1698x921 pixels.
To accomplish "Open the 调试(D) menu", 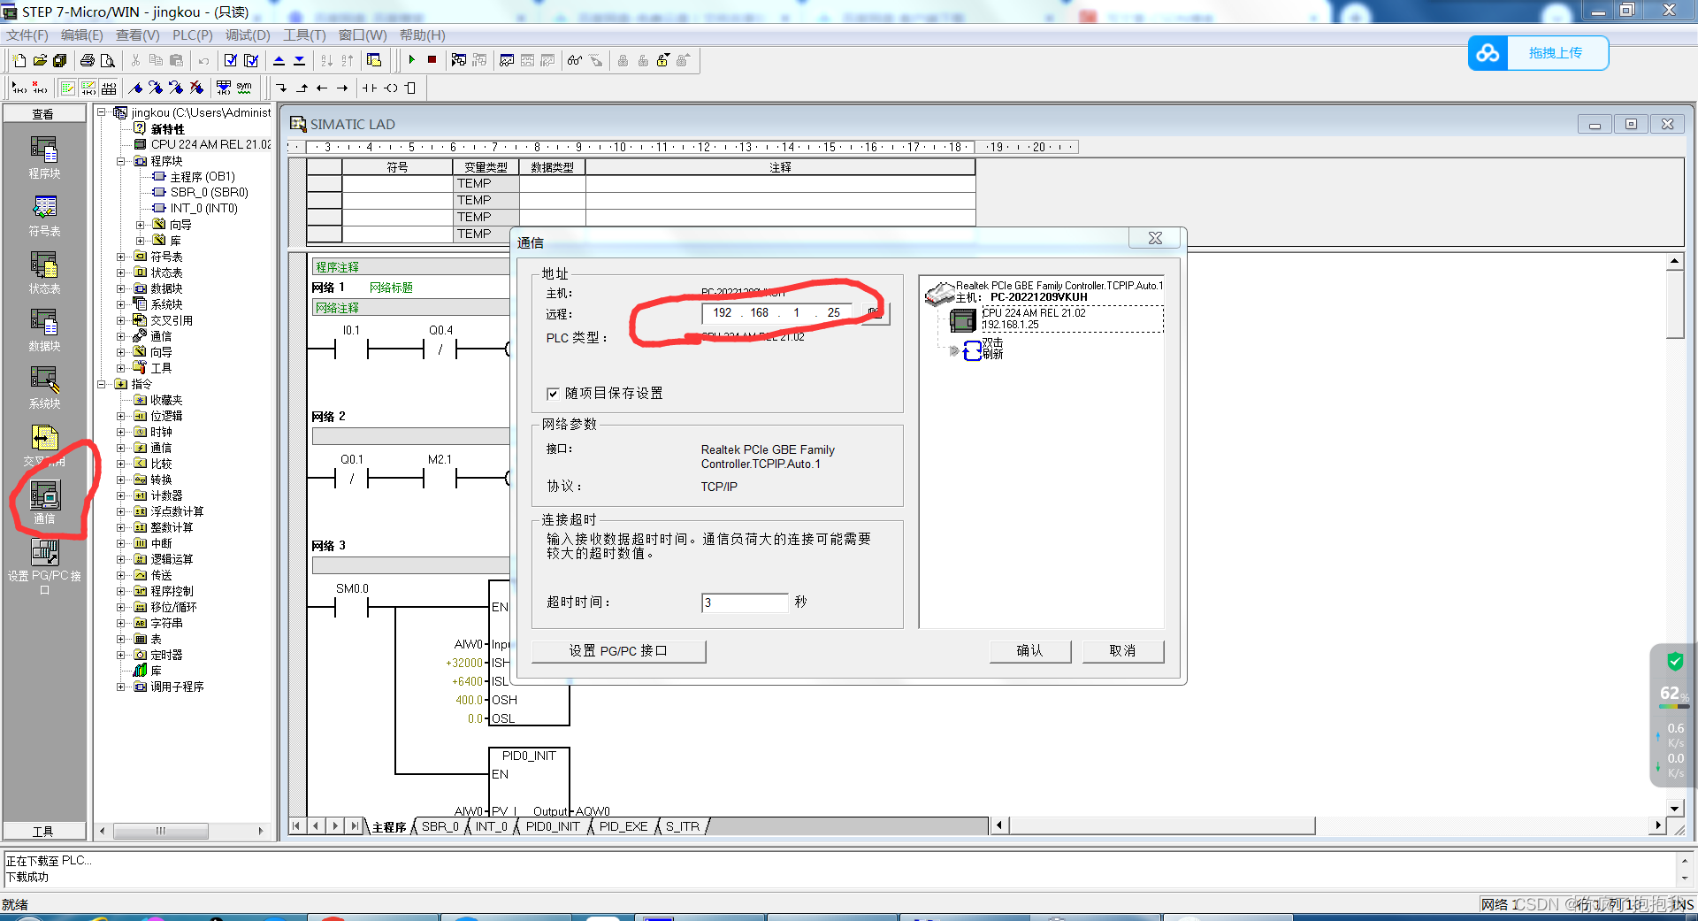I will tap(248, 35).
